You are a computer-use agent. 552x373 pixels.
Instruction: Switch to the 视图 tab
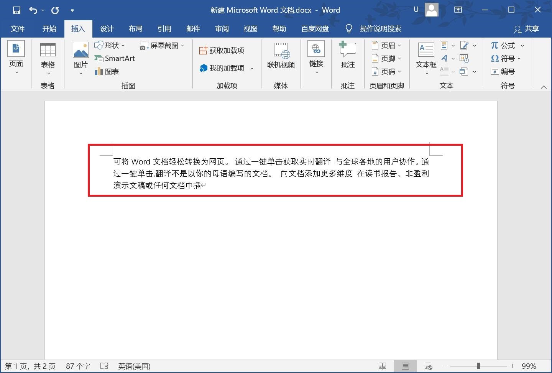tap(251, 29)
